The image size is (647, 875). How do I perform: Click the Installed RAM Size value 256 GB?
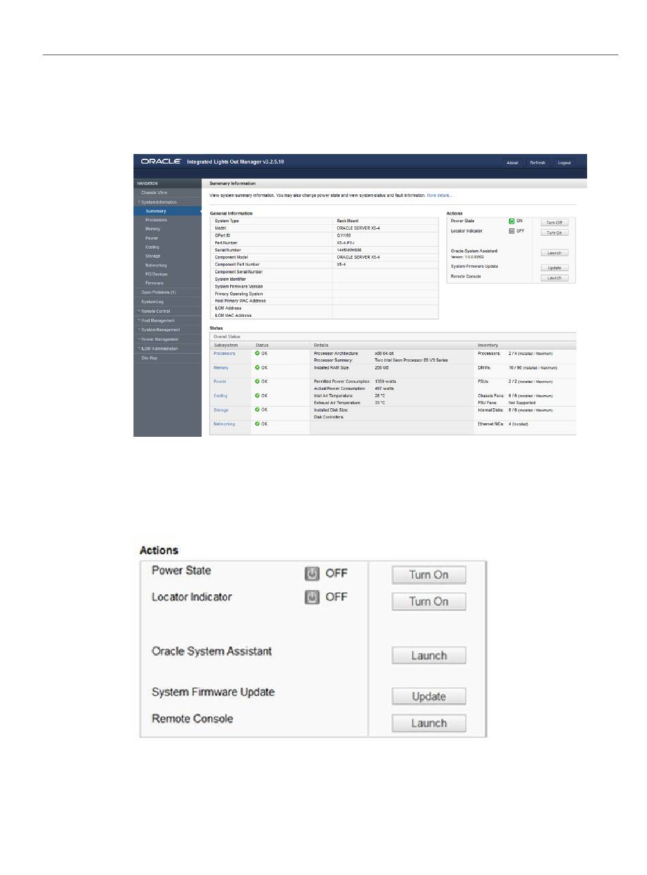(383, 367)
